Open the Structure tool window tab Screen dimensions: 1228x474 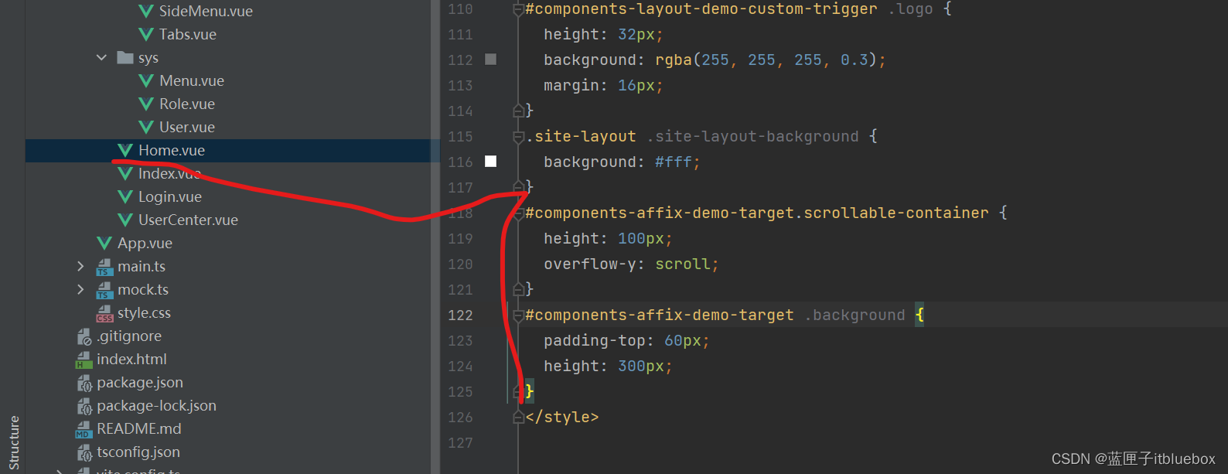tap(14, 442)
